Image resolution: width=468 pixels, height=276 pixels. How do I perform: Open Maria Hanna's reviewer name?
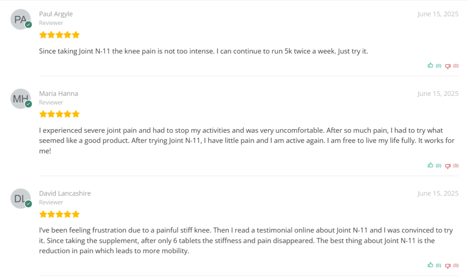(58, 94)
